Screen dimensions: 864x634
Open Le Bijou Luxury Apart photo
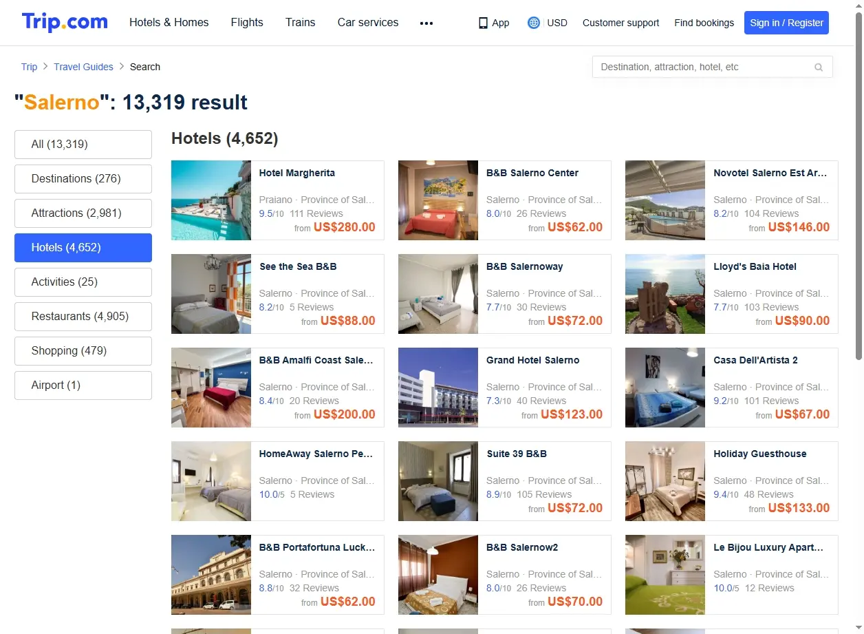coord(665,575)
